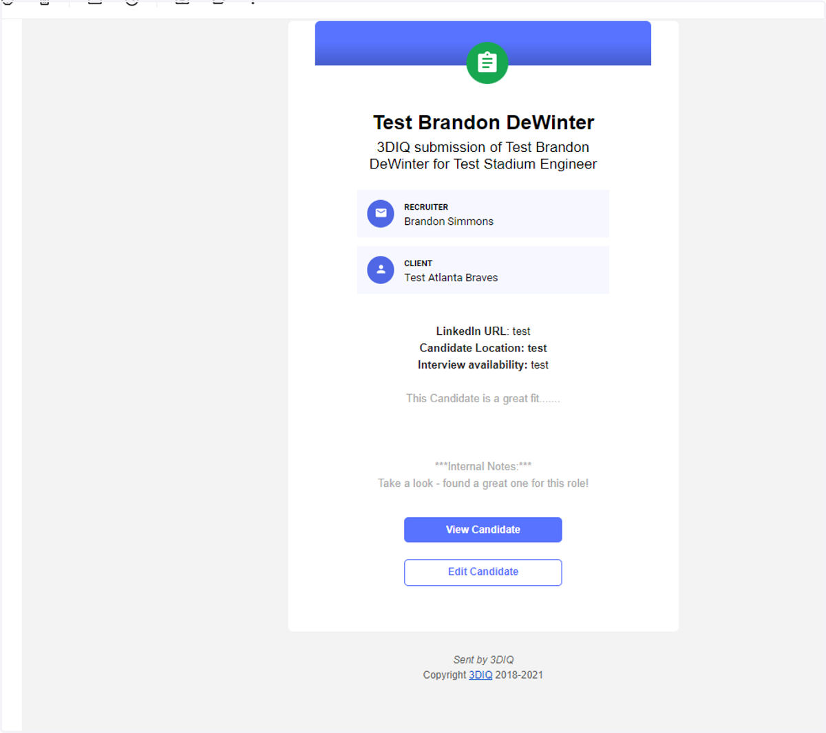Screen dimensions: 826x733
Task: Click the green clipboard icon
Action: click(x=487, y=63)
